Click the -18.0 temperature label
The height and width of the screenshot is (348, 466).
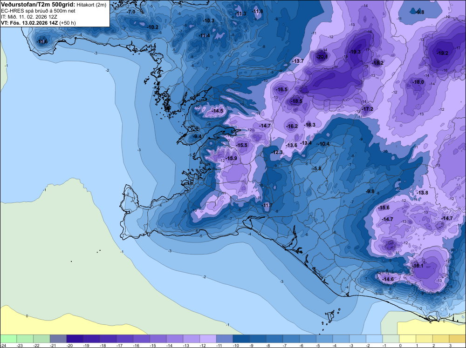point(418,82)
